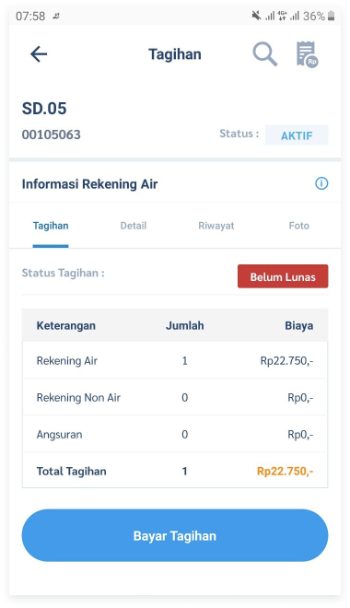Screen dimensions: 350x608
Task: Tap the AKTIF status badge
Action: pos(297,135)
